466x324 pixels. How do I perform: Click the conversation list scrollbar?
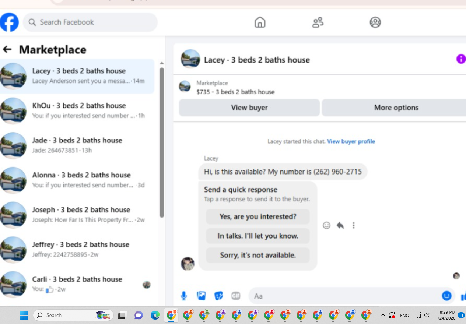[162, 142]
